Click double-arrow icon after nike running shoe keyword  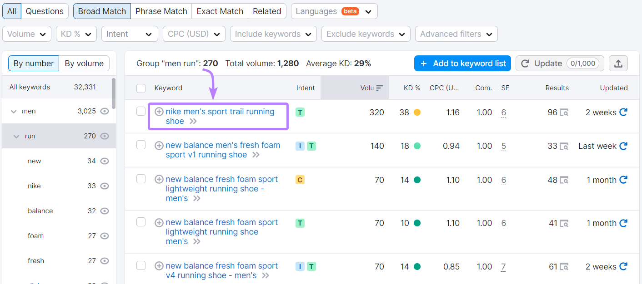pos(193,122)
